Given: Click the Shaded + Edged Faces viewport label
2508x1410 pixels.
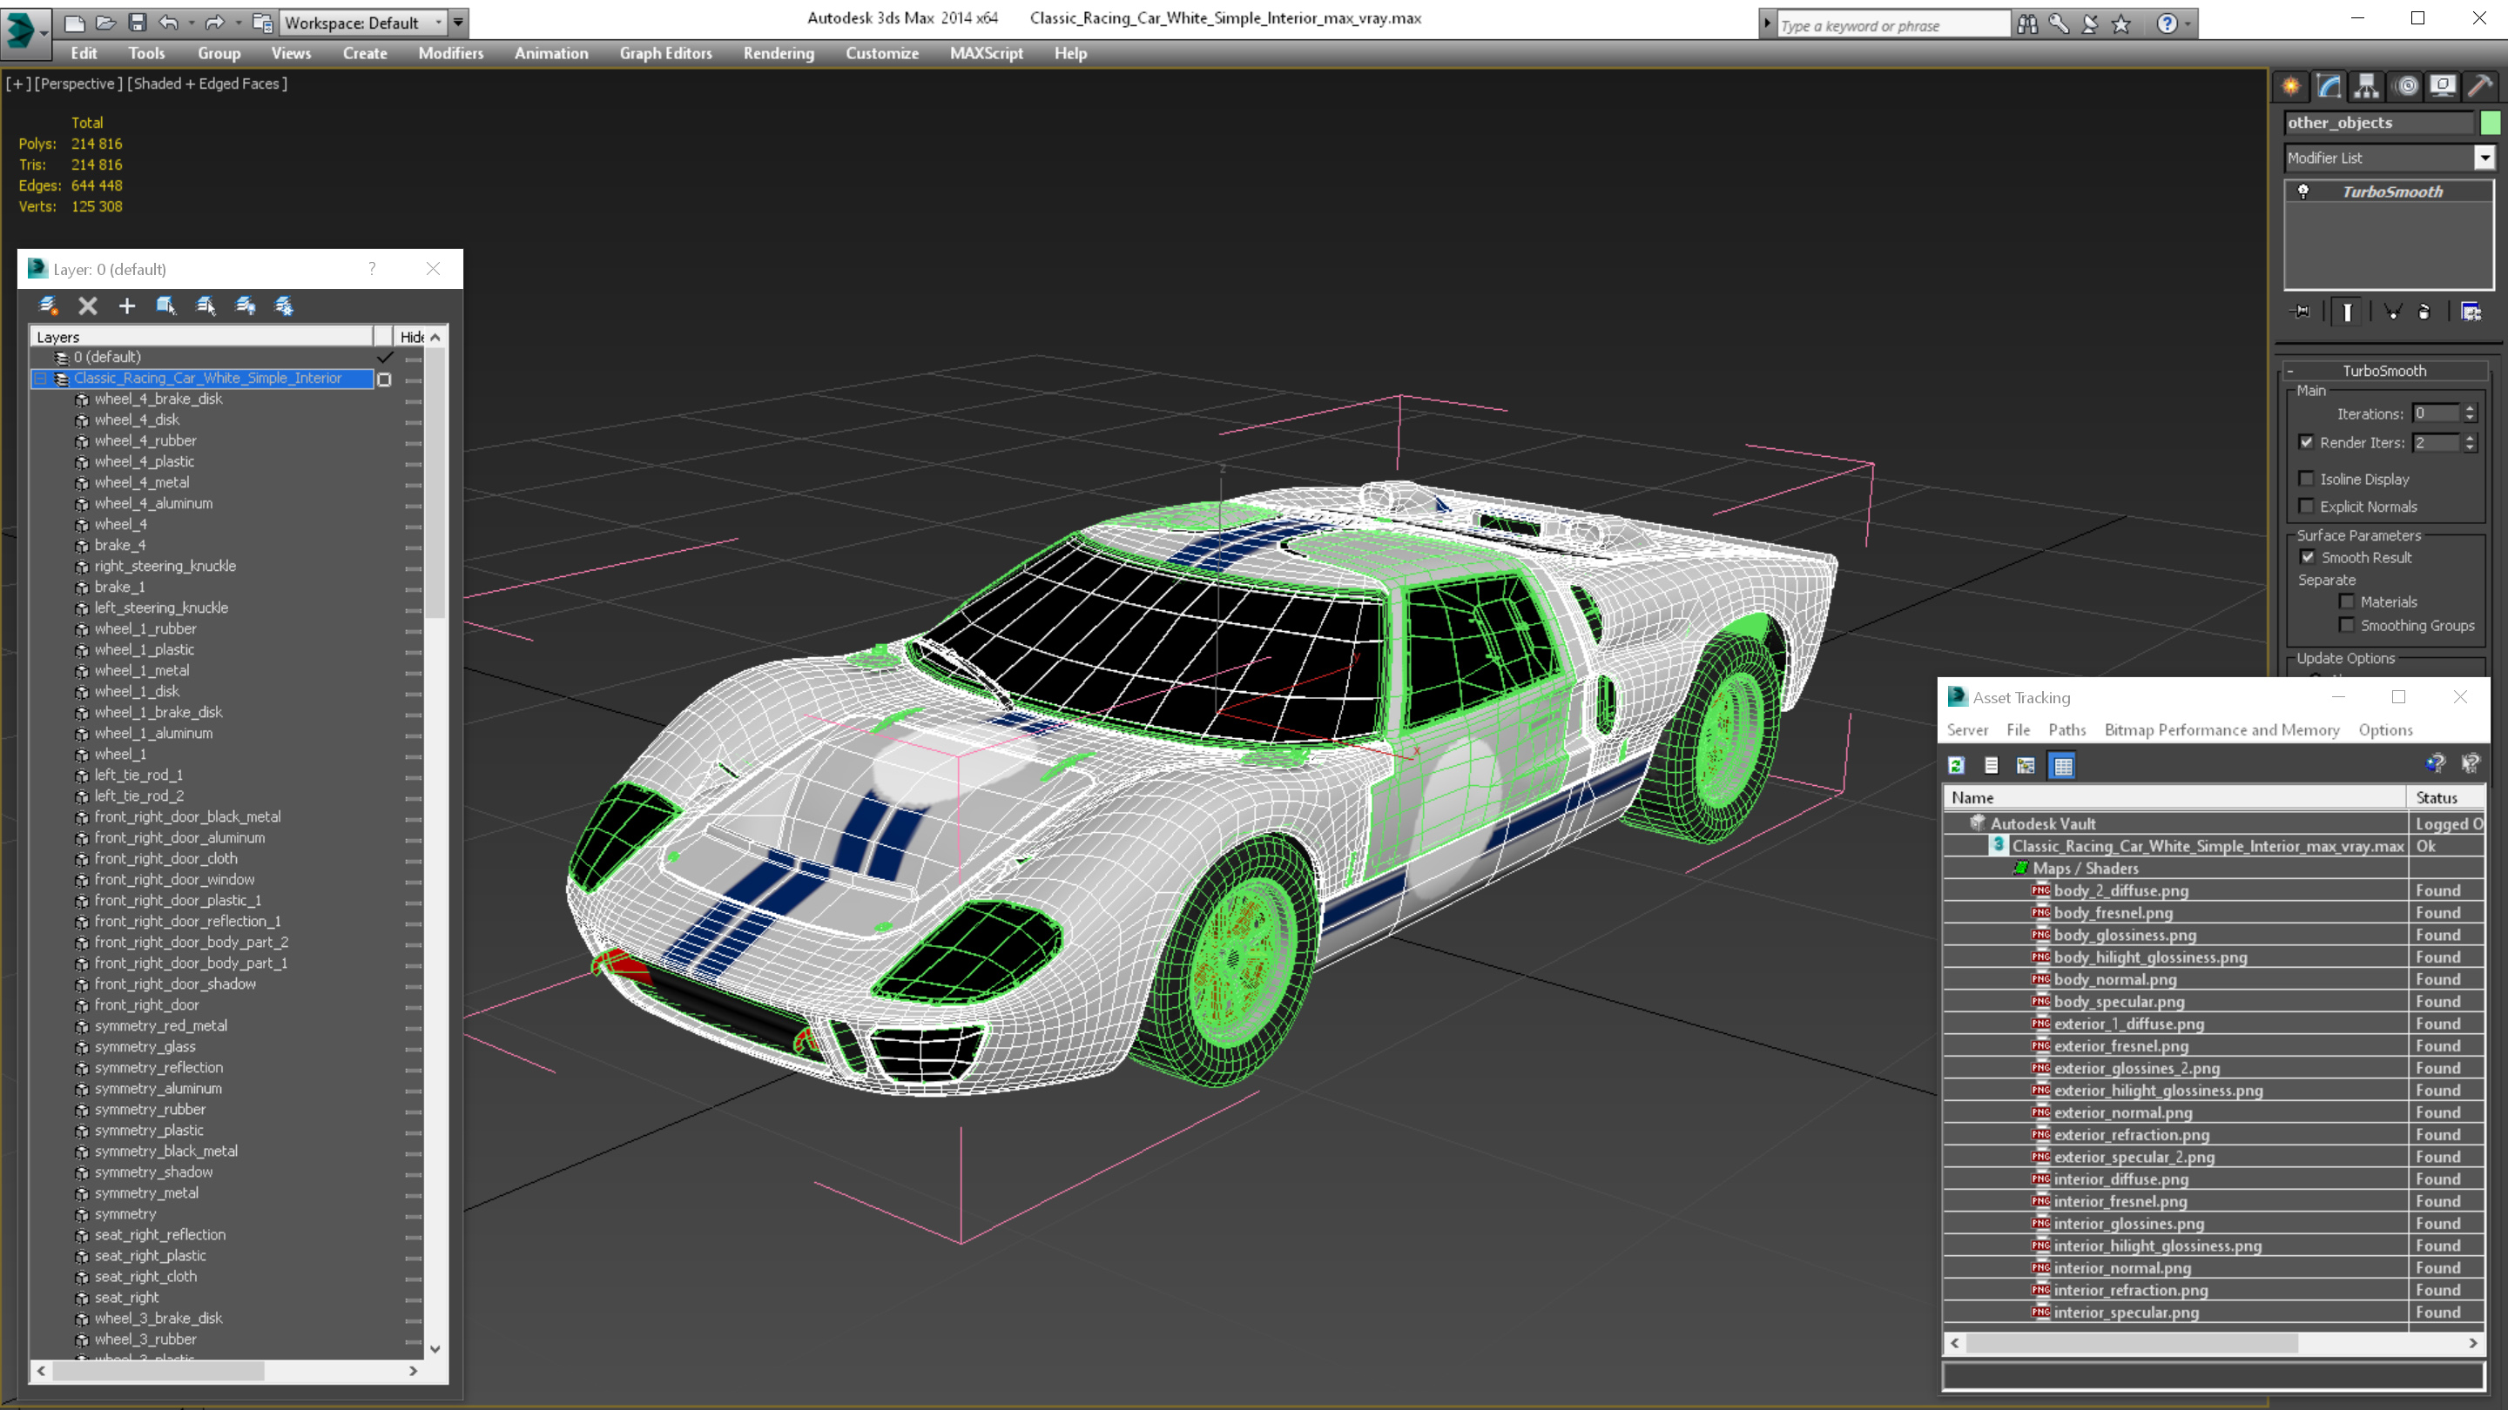Looking at the screenshot, I should [208, 84].
